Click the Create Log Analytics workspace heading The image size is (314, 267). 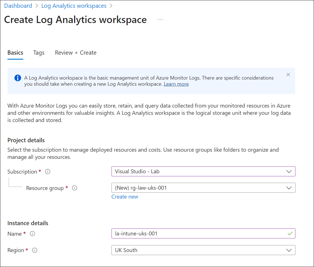75,20
